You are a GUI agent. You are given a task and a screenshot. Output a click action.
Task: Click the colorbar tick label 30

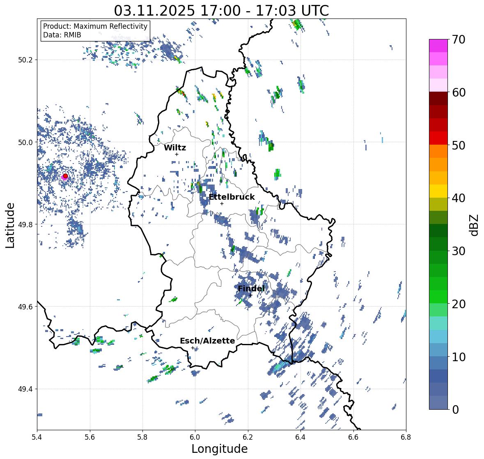459,251
